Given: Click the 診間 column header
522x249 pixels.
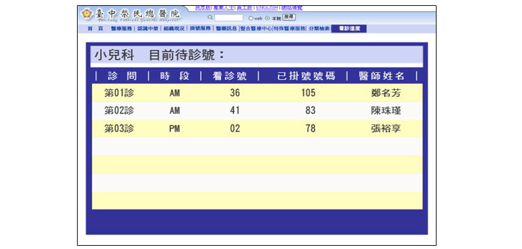Looking at the screenshot, I should (122, 76).
